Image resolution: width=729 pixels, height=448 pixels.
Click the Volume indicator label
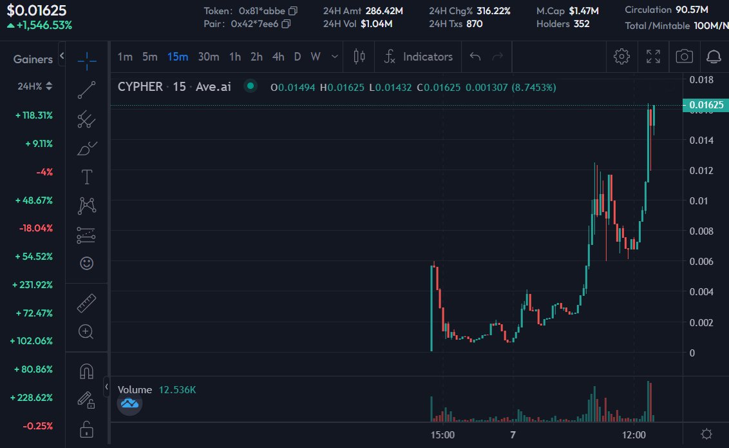135,390
